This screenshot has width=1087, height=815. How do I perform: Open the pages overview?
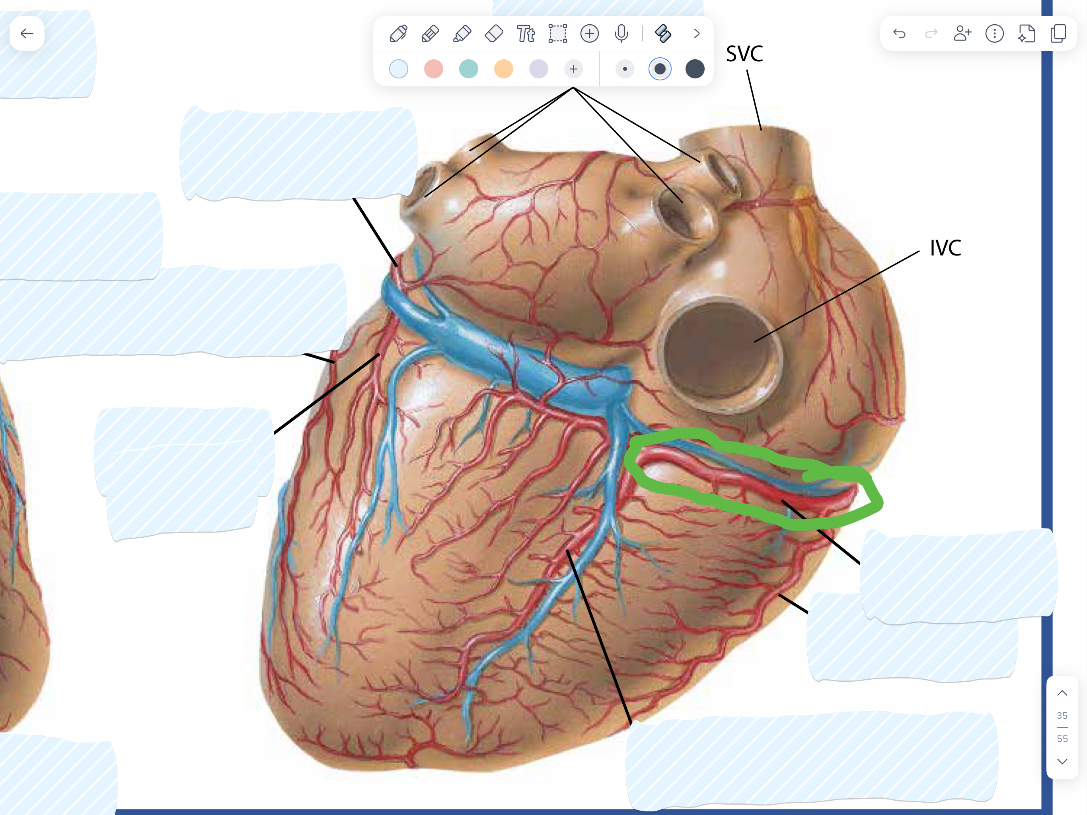(x=1058, y=33)
